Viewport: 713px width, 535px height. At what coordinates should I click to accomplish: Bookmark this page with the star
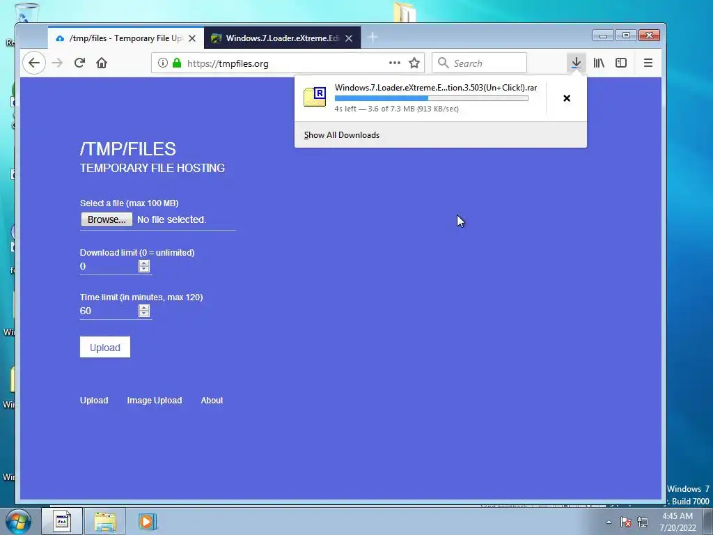[414, 63]
